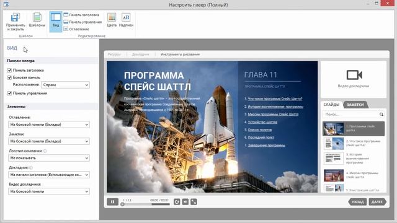The height and width of the screenshot is (223, 397).
Task: Open the Надписи text labels settings
Action: pyautogui.click(x=126, y=20)
